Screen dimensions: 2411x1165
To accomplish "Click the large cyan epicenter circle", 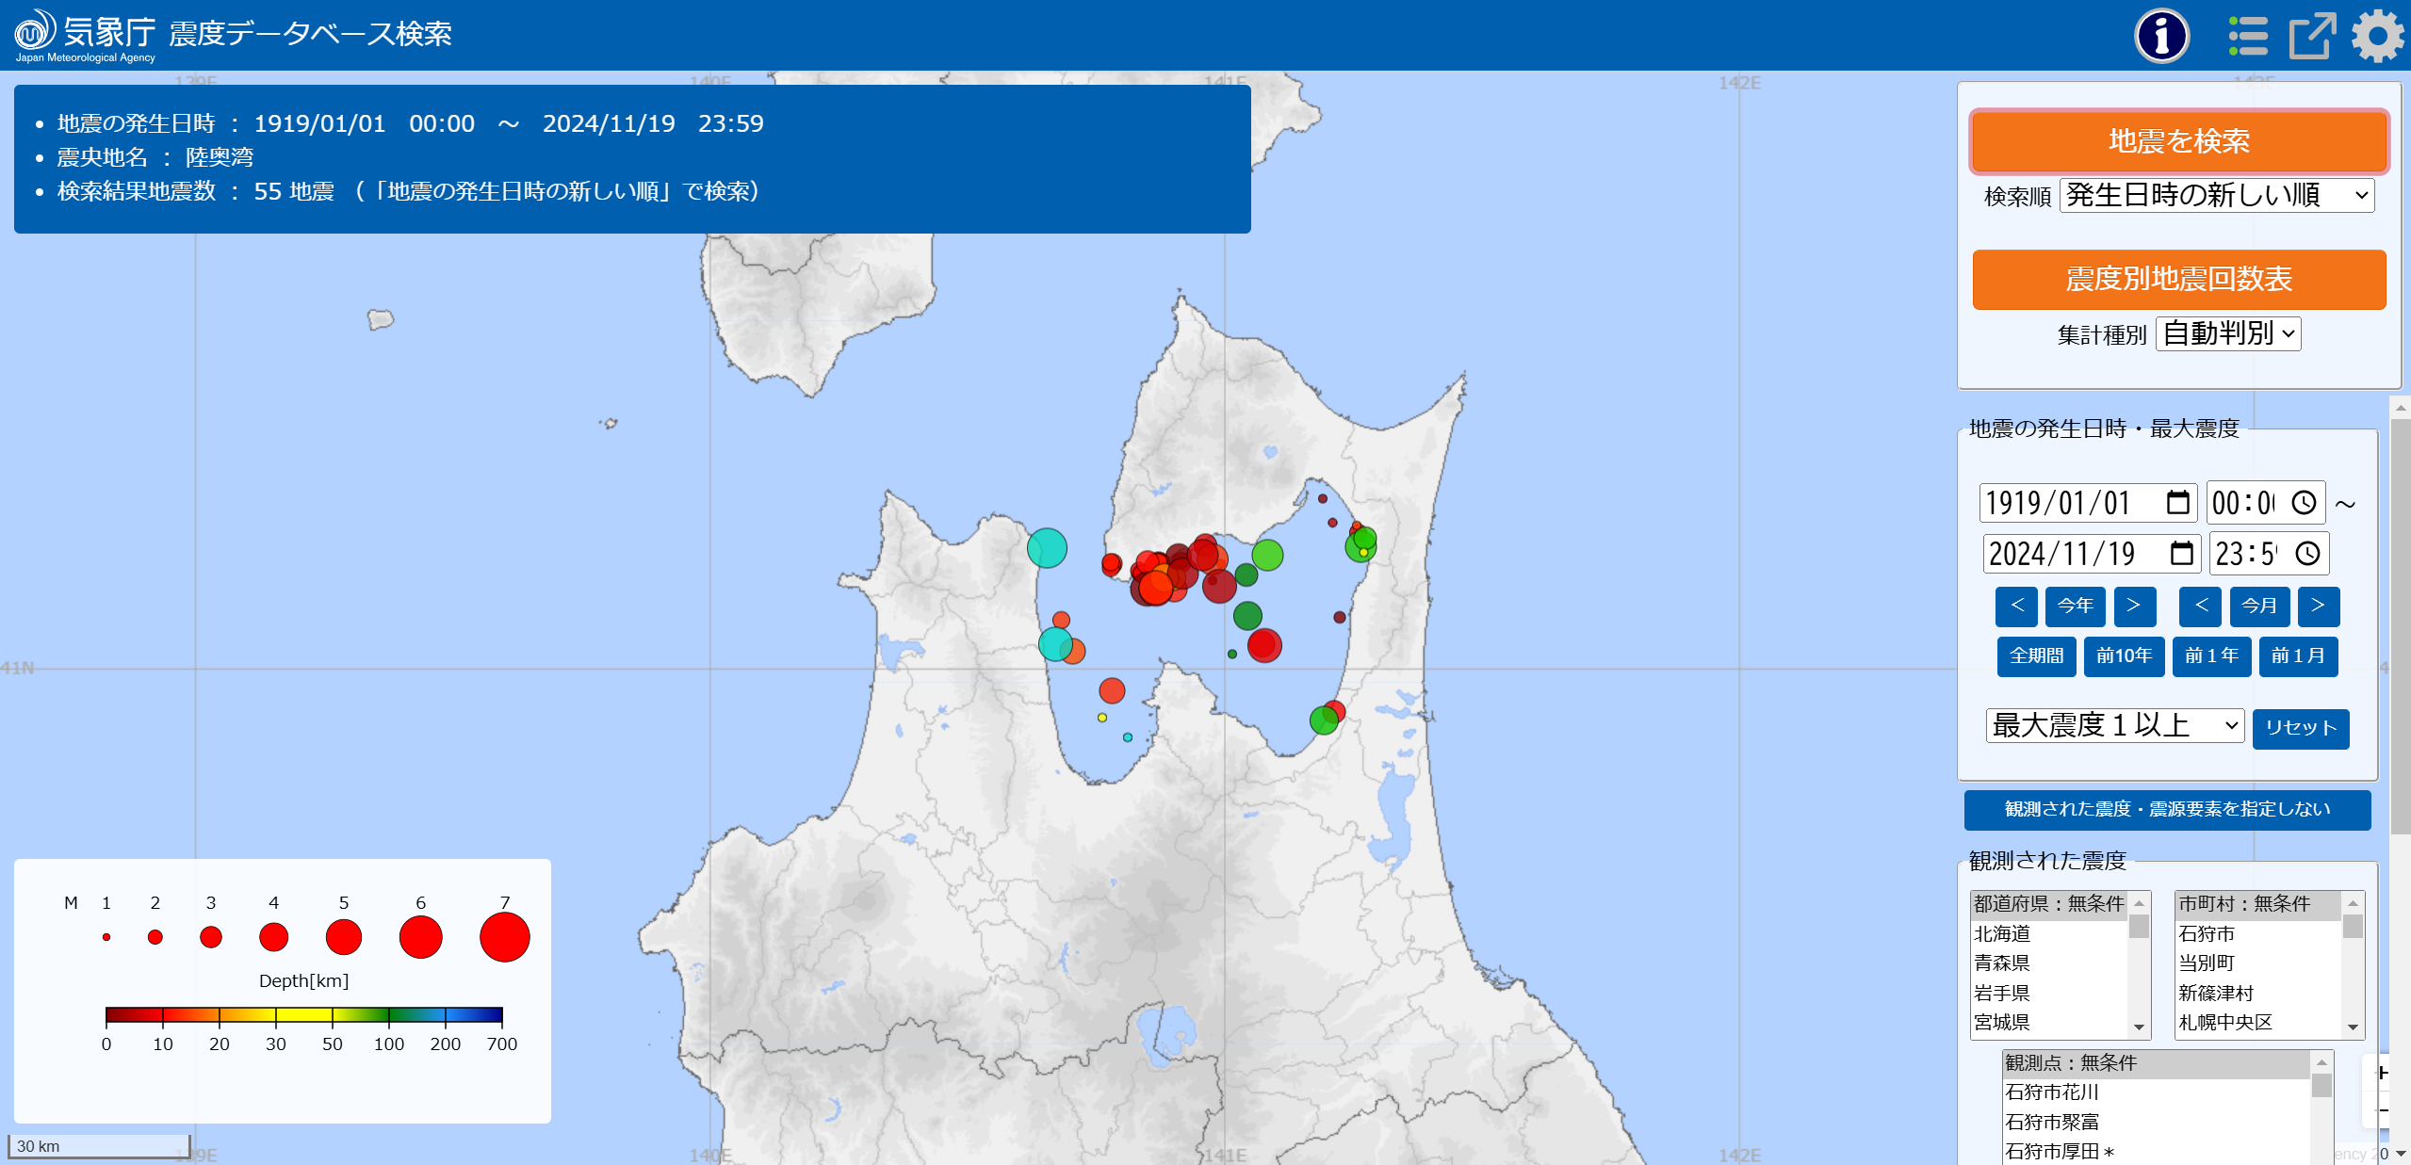I will pos(1047,547).
